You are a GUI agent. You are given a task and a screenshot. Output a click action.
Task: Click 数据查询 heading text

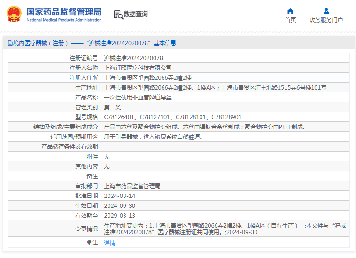[x=136, y=14]
